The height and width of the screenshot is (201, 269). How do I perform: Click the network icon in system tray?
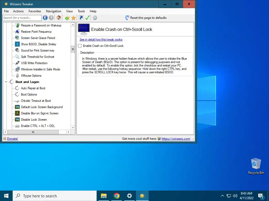click(x=229, y=196)
